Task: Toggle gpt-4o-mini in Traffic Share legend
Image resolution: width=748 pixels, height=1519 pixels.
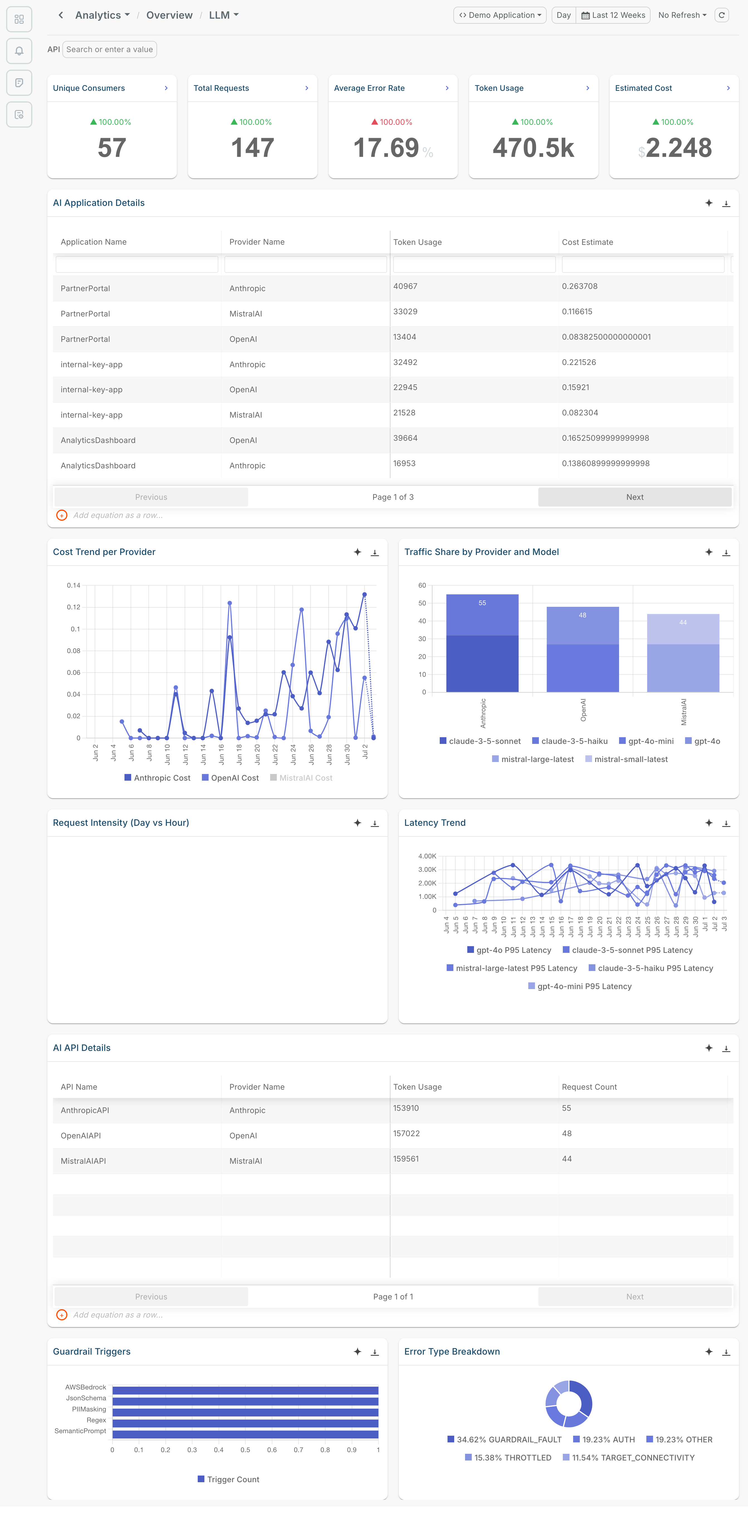Action: coord(647,741)
